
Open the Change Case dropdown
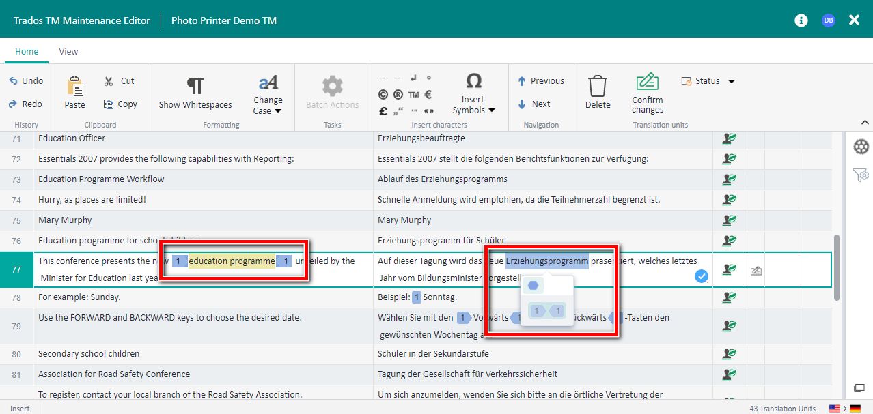(268, 94)
